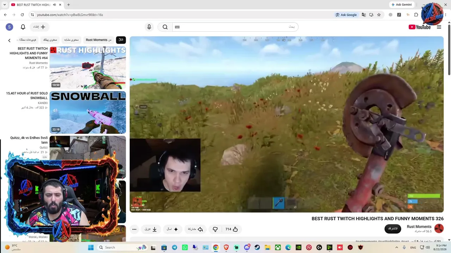Image resolution: width=451 pixels, height=253 pixels.
Task: Open the ENG language switcher
Action: point(413,247)
